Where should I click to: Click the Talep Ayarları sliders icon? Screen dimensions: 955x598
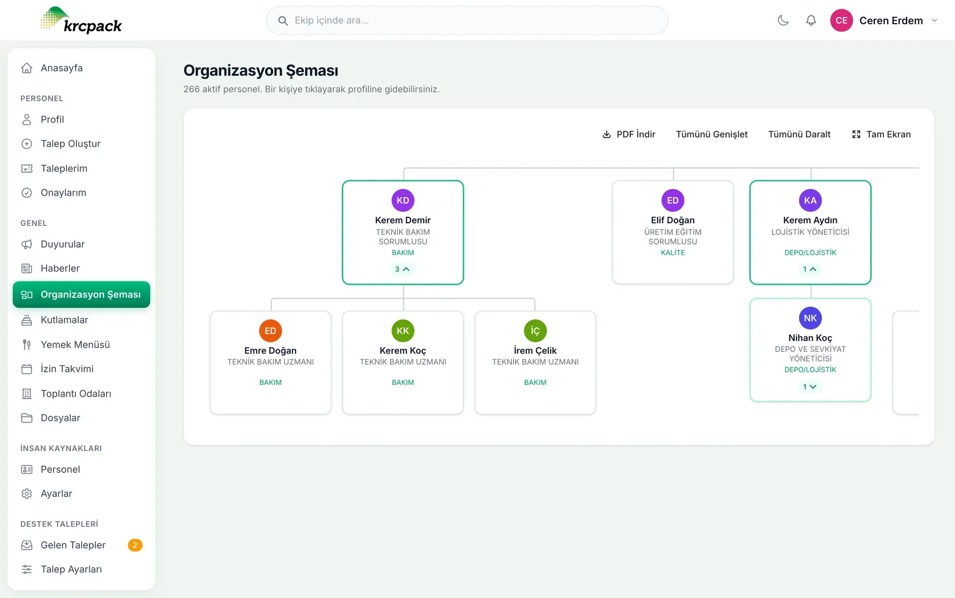pos(27,569)
